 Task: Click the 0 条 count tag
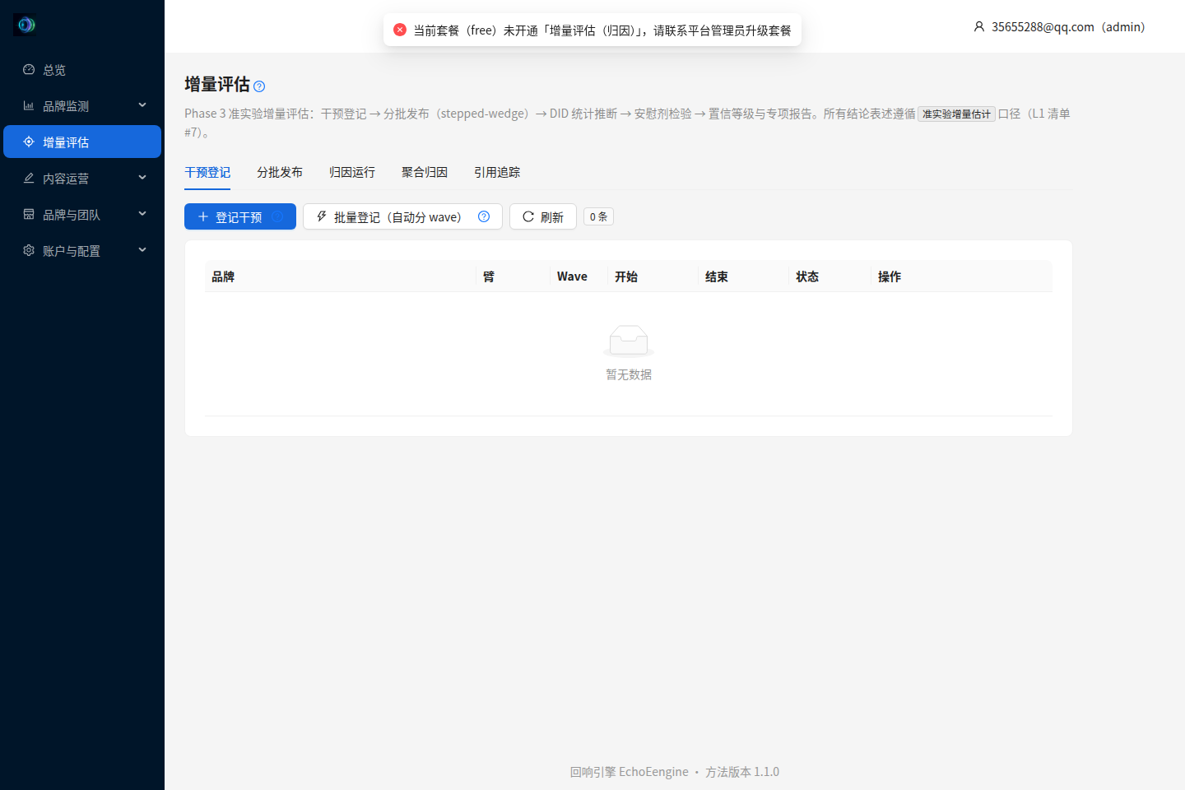pyautogui.click(x=598, y=216)
